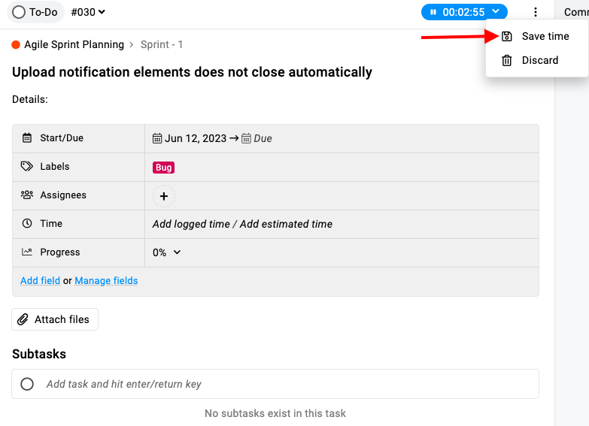
Task: Pause the running timer
Action: [x=433, y=12]
